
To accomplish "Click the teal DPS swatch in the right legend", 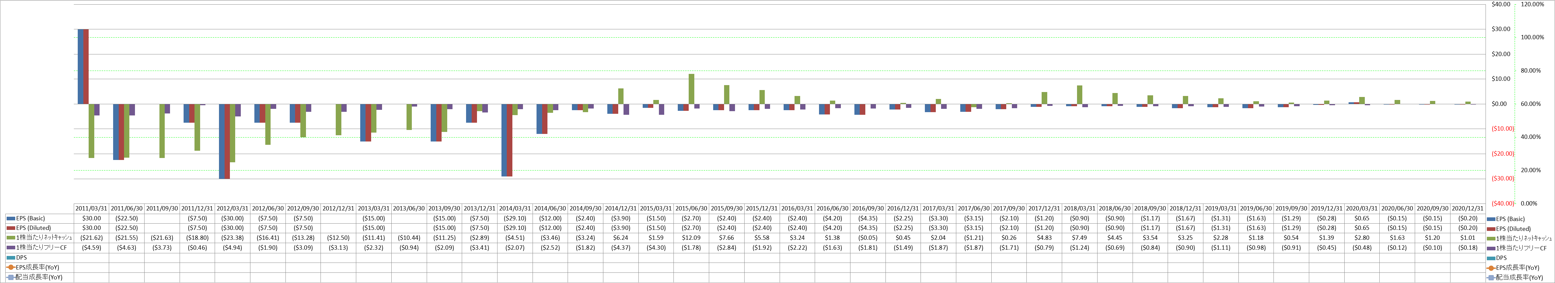I will pos(1491,258).
